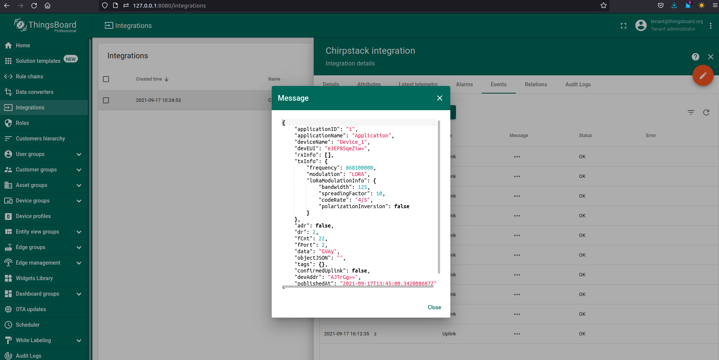Screen dimensions: 719x360
Task: Switch to the Attributes tab
Action: point(369,84)
